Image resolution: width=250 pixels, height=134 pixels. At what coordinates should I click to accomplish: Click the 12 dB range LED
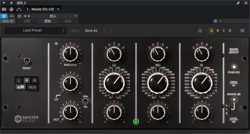(x=229, y=114)
